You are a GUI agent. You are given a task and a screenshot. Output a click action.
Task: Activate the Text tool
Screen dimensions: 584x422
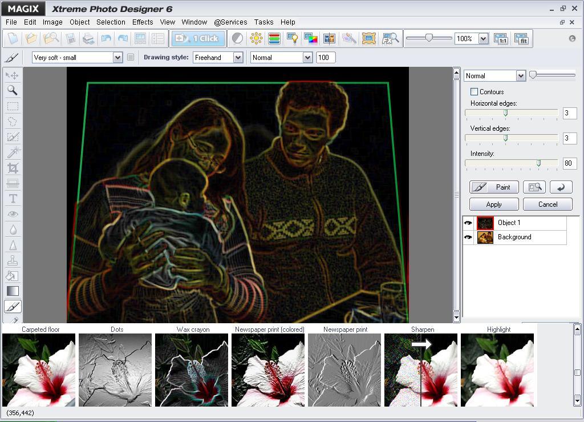pyautogui.click(x=13, y=199)
